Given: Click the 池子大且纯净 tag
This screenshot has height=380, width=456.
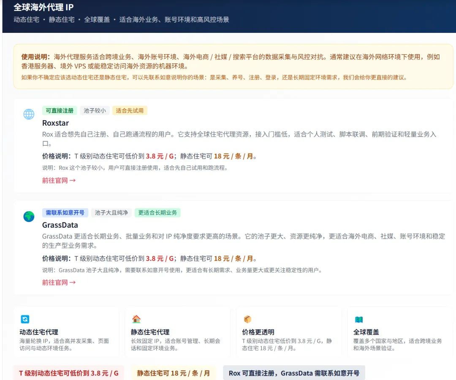Looking at the screenshot, I should pos(111,213).
